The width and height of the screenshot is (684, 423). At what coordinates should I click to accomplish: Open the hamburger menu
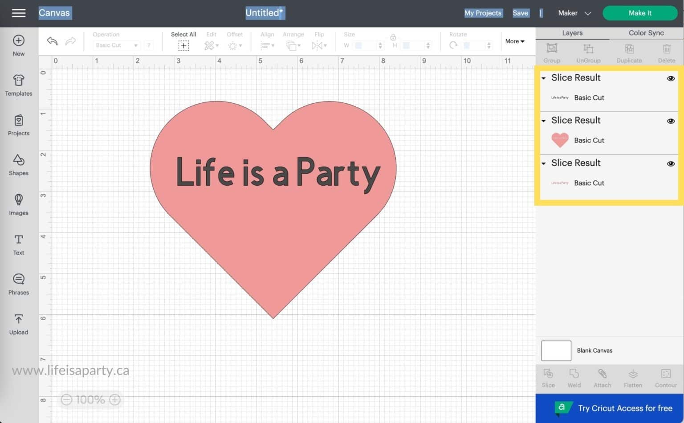coord(18,13)
